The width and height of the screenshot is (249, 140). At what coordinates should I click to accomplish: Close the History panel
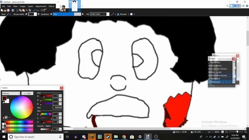click(233, 59)
